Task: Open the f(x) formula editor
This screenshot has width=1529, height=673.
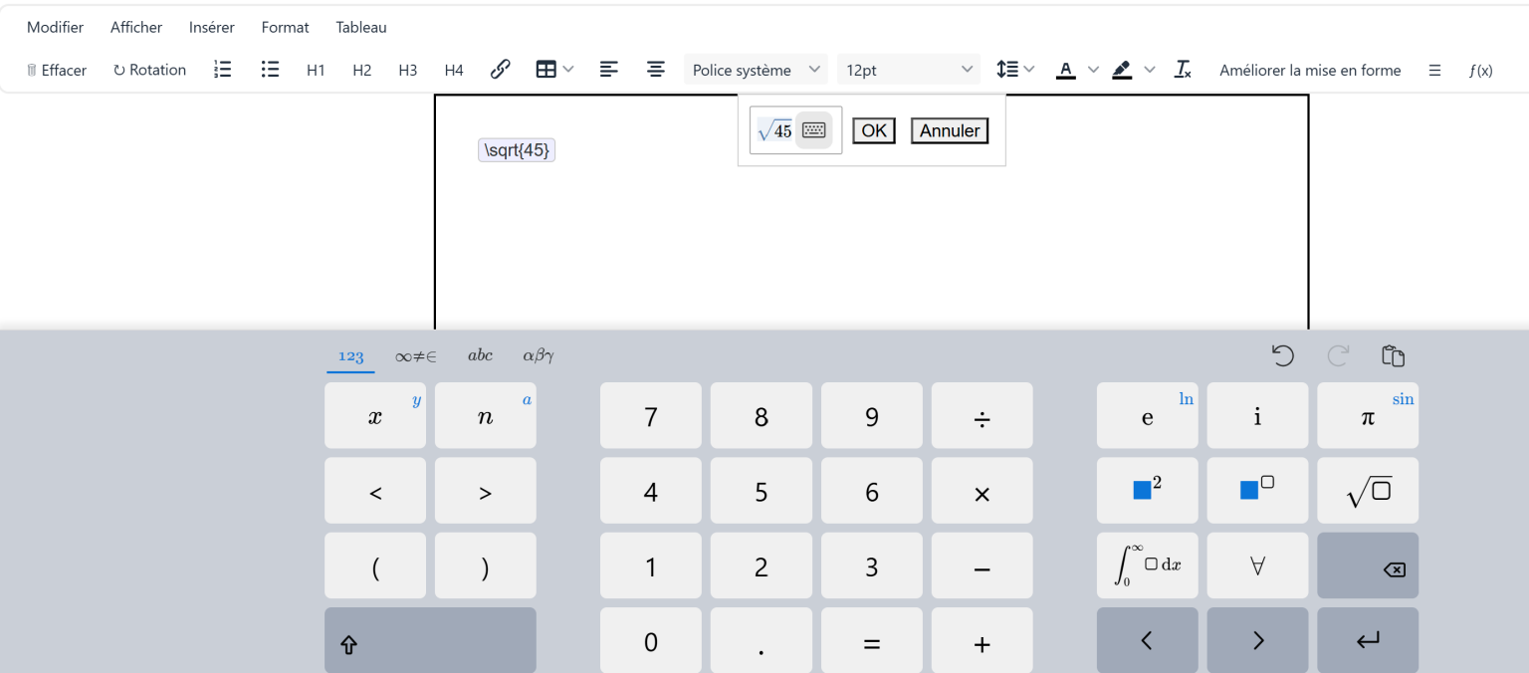Action: (x=1480, y=71)
